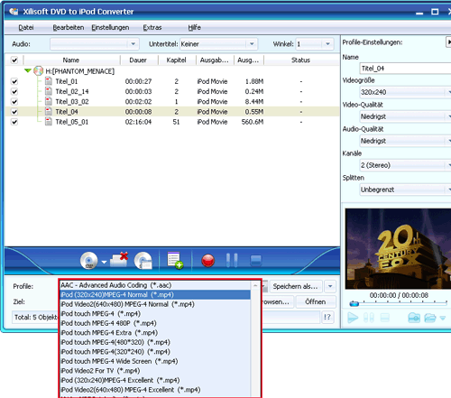The width and height of the screenshot is (451, 398).
Task: Uncheck the Titel_03_02 checkbox
Action: point(14,102)
